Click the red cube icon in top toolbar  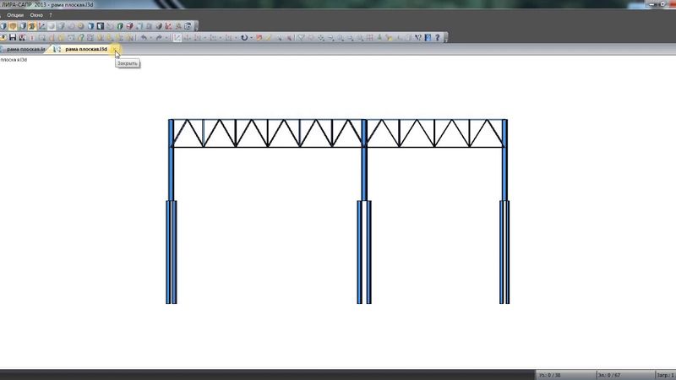click(x=130, y=26)
